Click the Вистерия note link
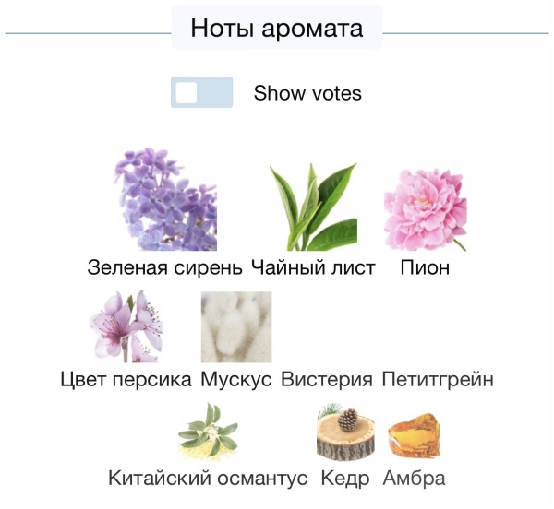This screenshot has width=554, height=509. 327,380
